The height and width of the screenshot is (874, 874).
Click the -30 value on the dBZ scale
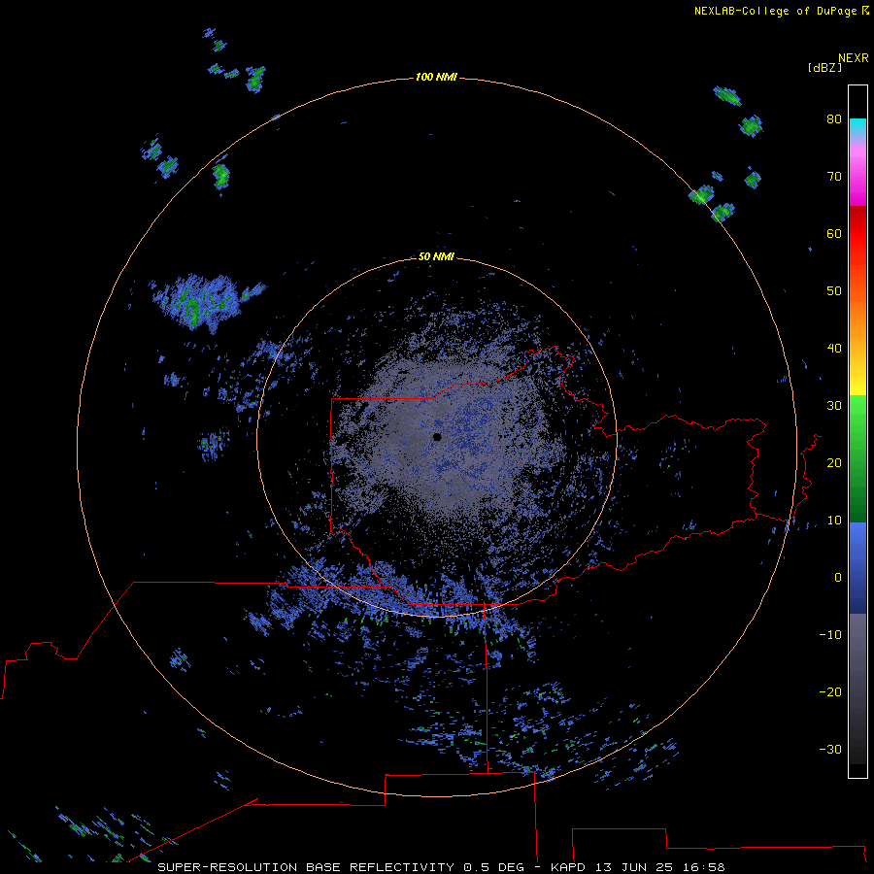(x=830, y=749)
